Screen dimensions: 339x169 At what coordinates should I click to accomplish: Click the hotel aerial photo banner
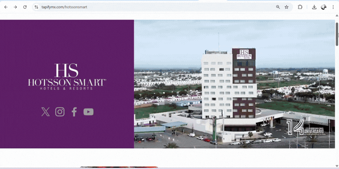(234, 84)
